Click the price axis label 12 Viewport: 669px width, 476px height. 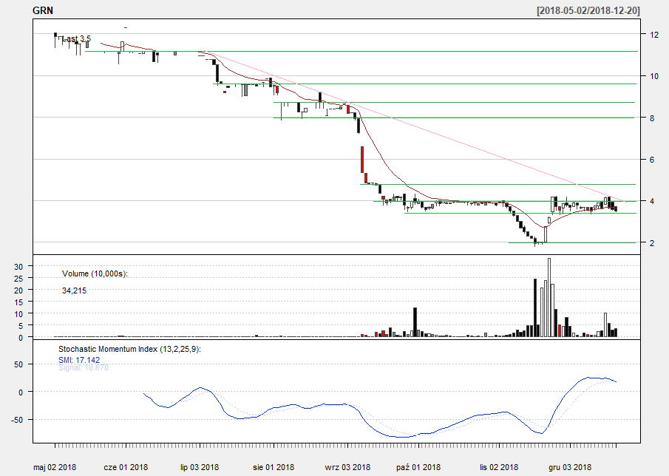(x=654, y=35)
